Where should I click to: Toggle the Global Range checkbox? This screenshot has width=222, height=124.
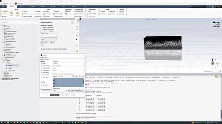pos(42,70)
